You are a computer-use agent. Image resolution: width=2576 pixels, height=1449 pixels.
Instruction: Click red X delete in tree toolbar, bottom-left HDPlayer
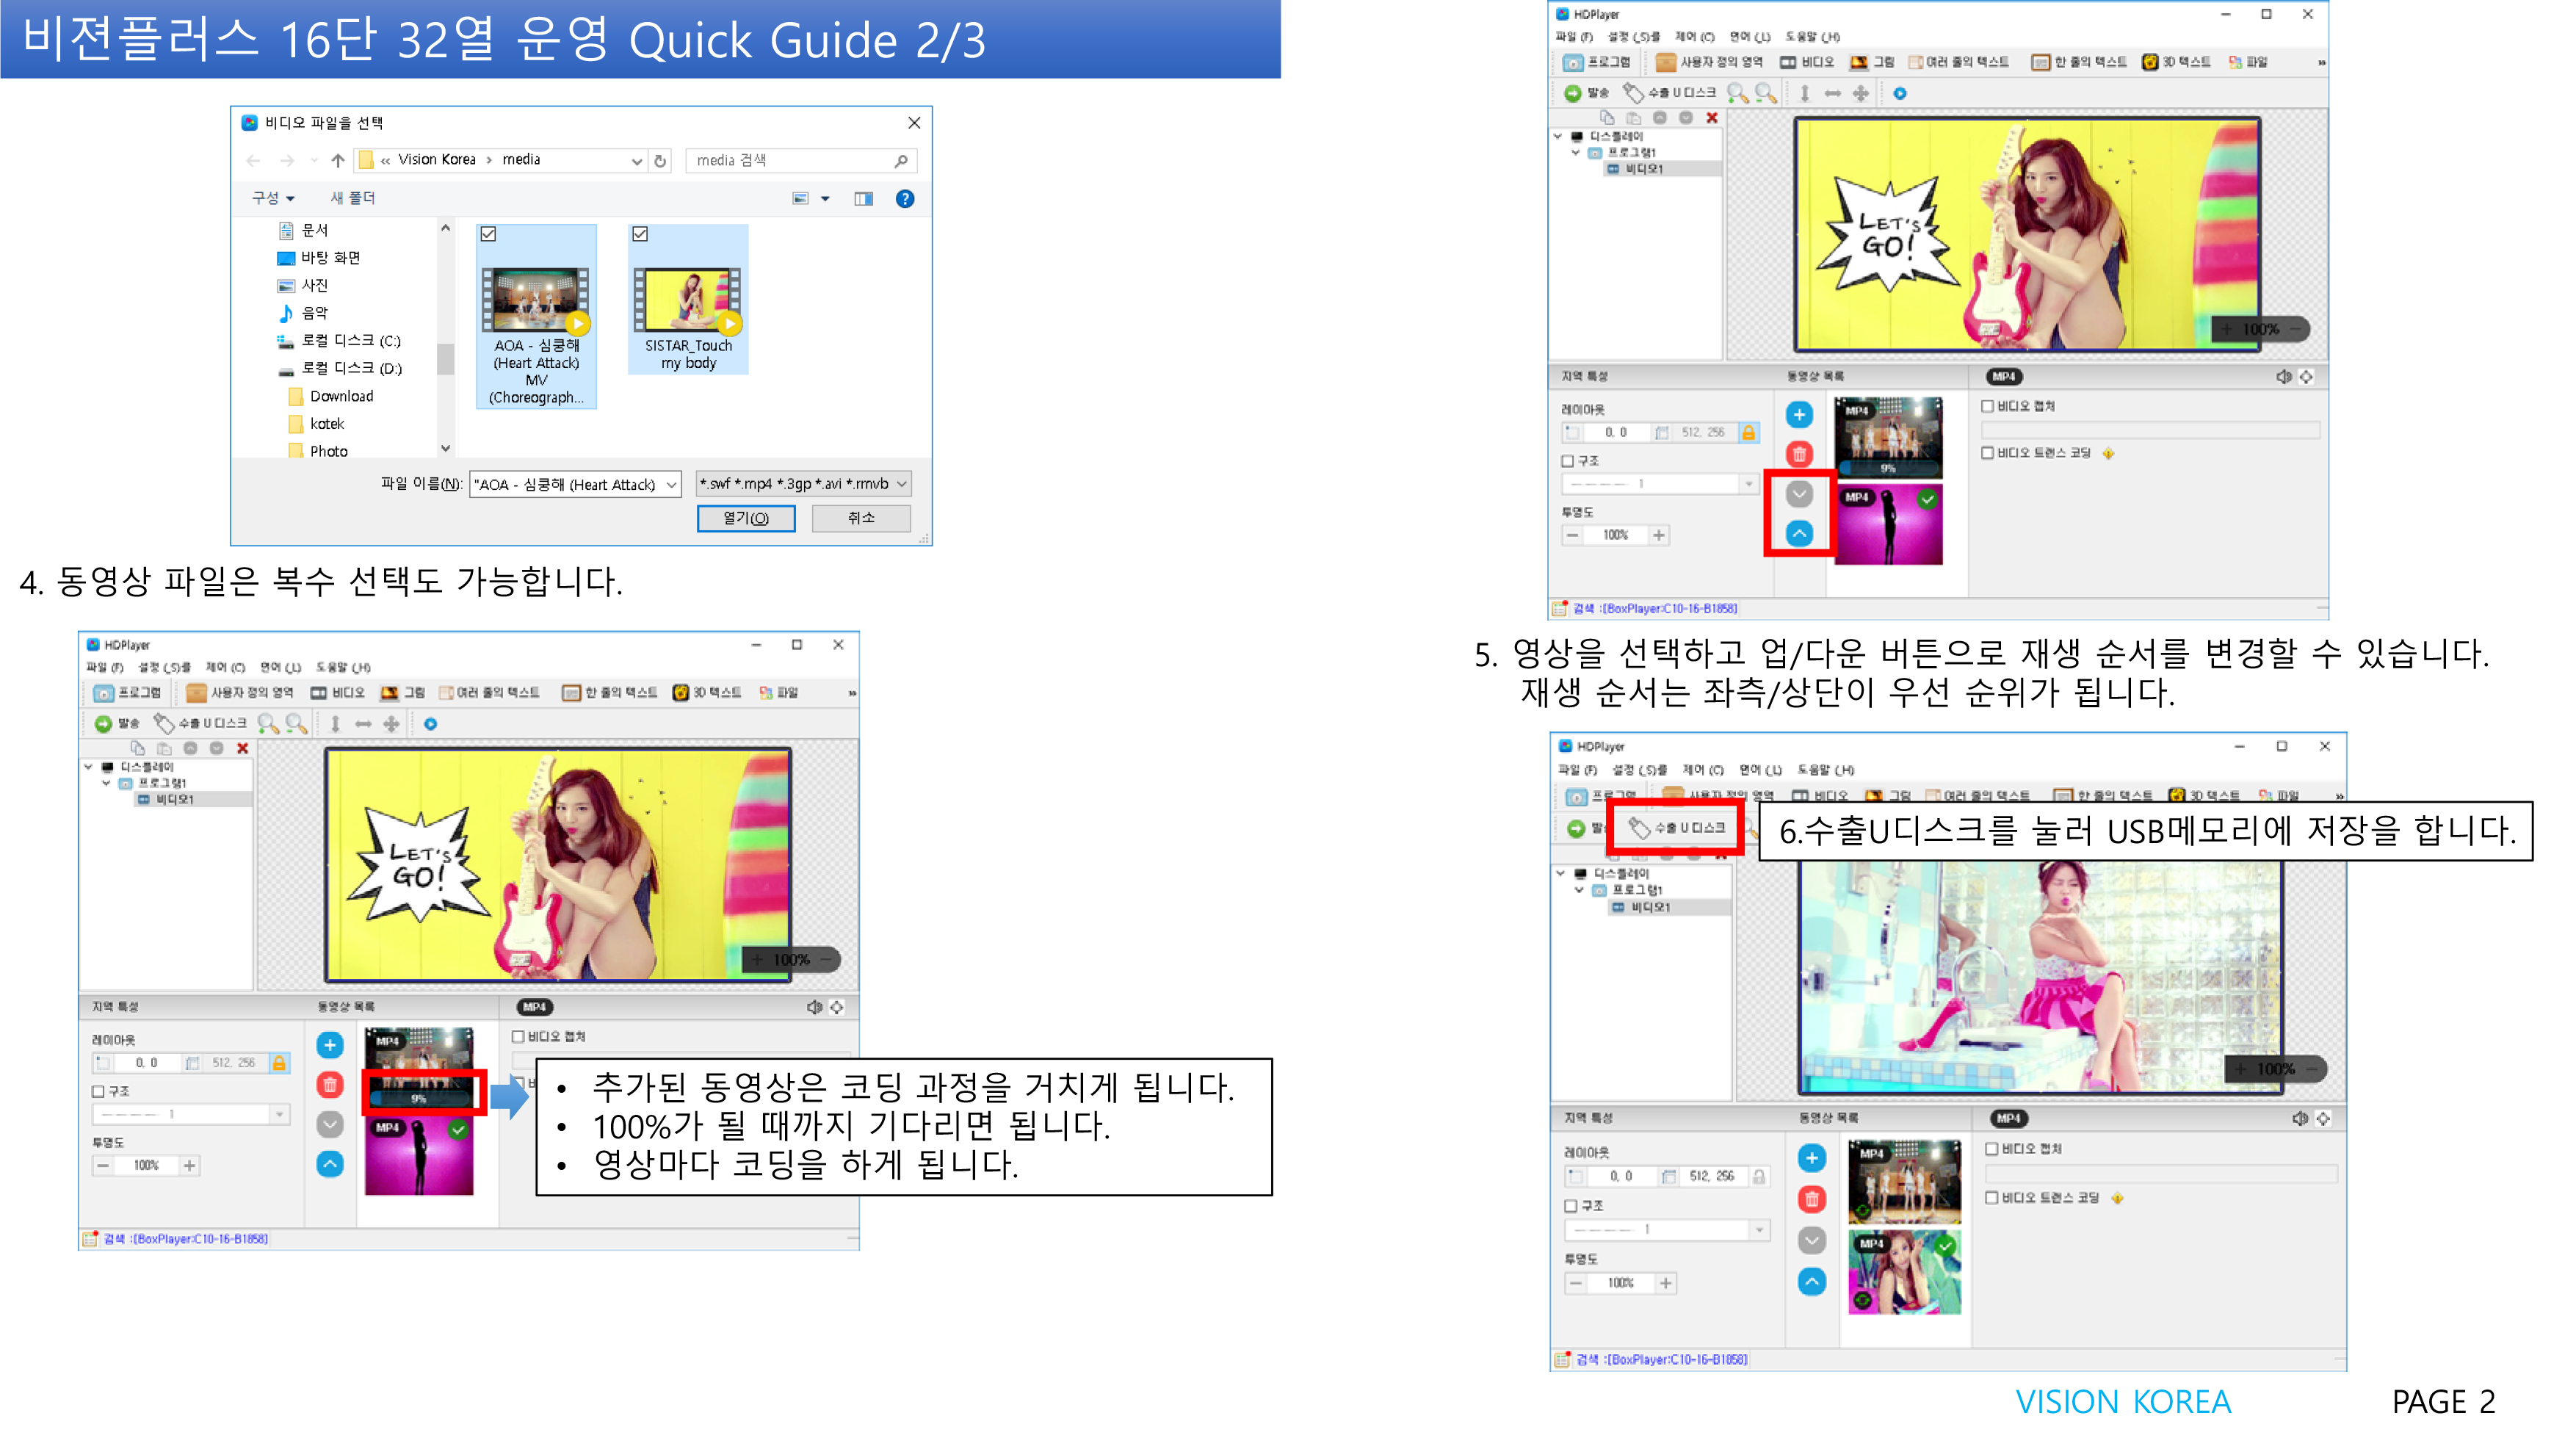pyautogui.click(x=242, y=748)
